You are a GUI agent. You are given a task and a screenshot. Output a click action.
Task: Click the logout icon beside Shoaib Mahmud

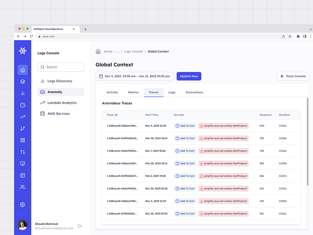(x=80, y=226)
